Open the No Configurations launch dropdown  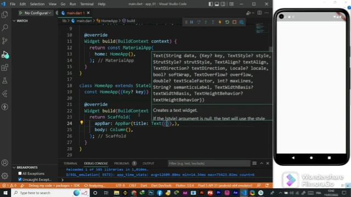pyautogui.click(x=38, y=13)
